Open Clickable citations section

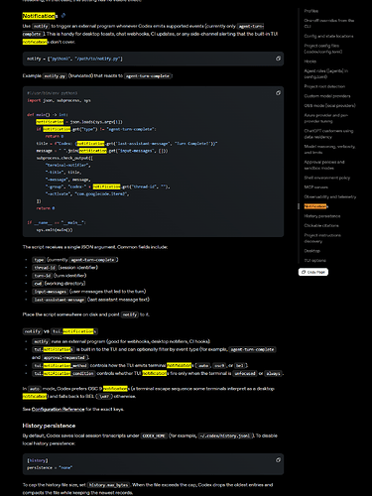[x=321, y=225]
